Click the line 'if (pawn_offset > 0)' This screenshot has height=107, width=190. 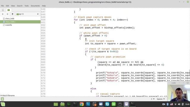pyautogui.click(x=93, y=36)
